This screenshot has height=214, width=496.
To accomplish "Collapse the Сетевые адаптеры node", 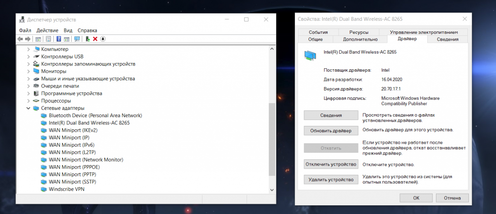I will pos(29,108).
